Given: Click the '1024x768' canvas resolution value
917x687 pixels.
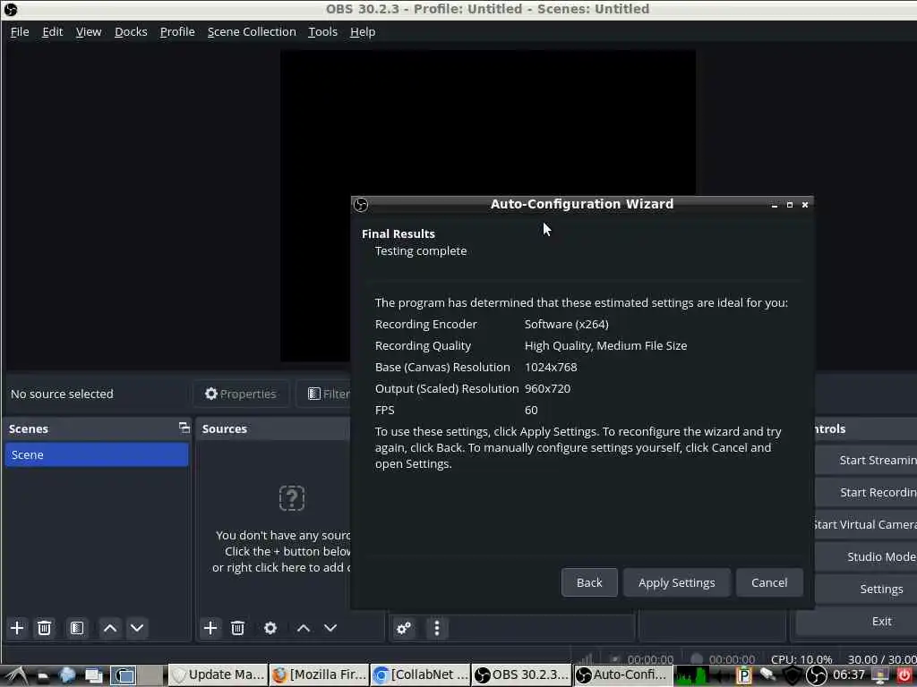Looking at the screenshot, I should (x=551, y=368).
